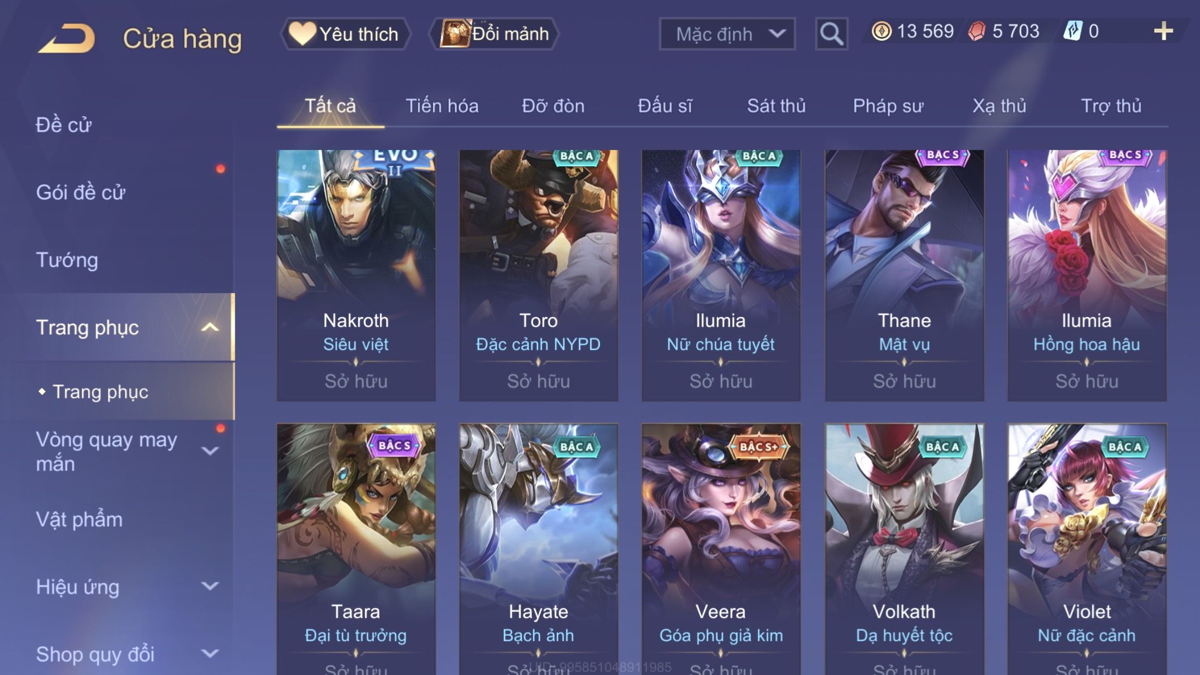
Task: Open Gói đề cử in sidebar
Action: (80, 192)
